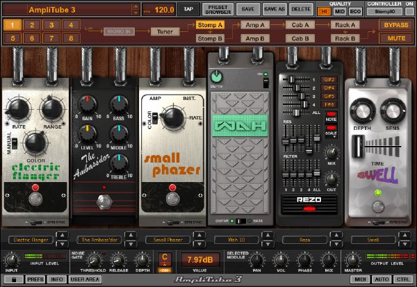Adjust the Swell TIME slider
Viewport: 417px width, 287px height.
358,146
